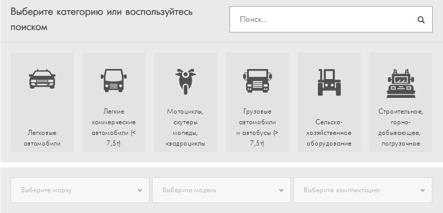Click the light commercial van icon

click(114, 80)
